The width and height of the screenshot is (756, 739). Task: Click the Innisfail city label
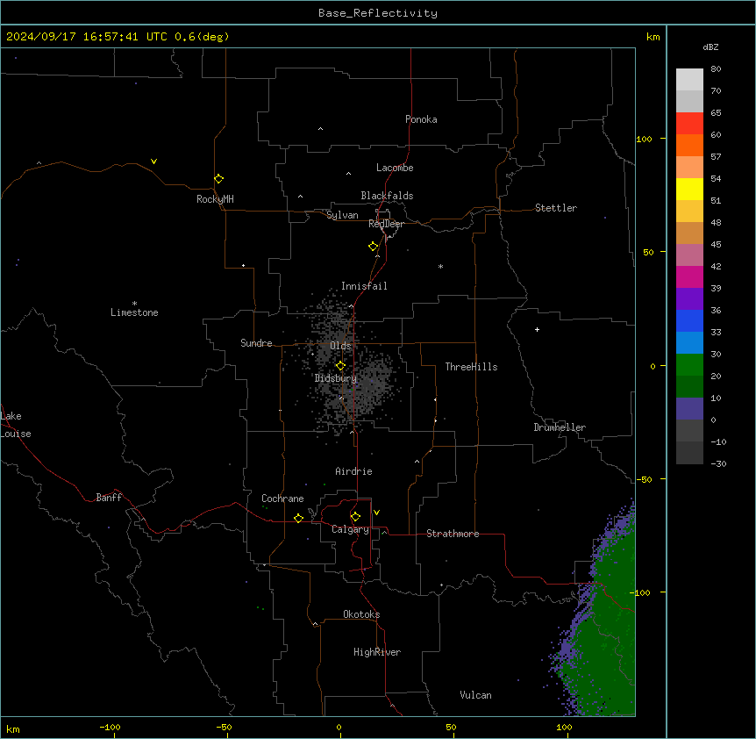pyautogui.click(x=364, y=286)
